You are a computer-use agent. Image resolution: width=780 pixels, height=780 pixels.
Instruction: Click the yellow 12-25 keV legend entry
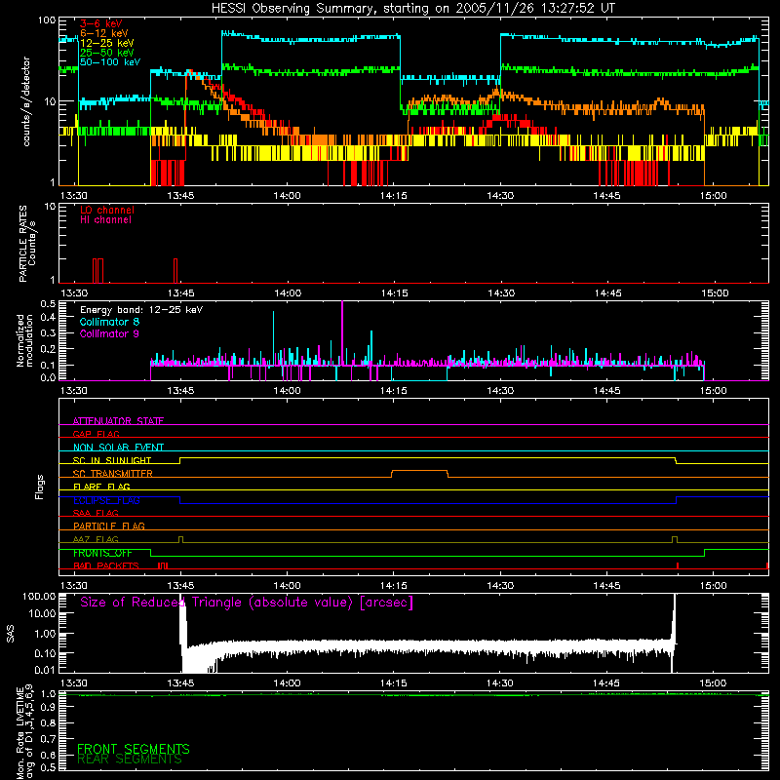click(x=106, y=43)
